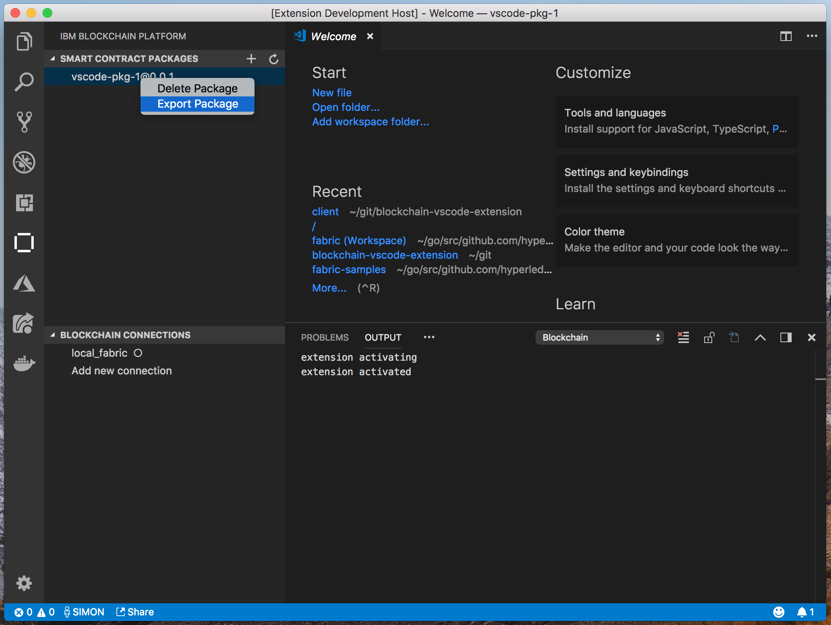
Task: Open the Source Control view icon
Action: point(24,122)
